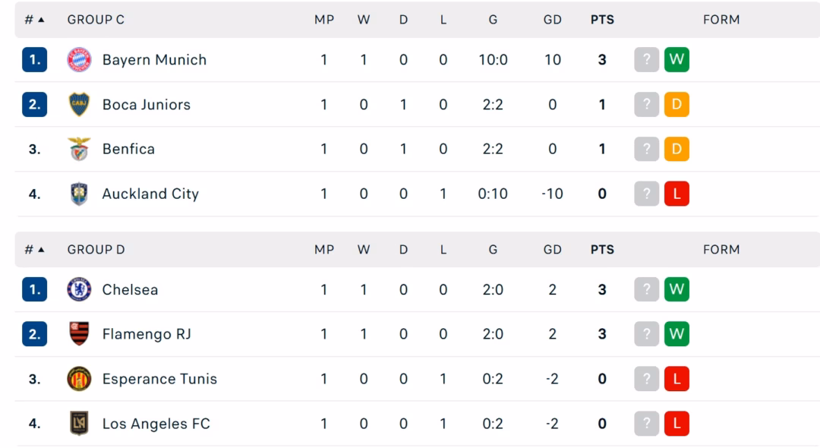Show Chelsea's upcoming match question mark
This screenshot has width=820, height=448.
click(x=646, y=289)
